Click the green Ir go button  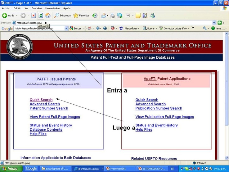pos(221,22)
